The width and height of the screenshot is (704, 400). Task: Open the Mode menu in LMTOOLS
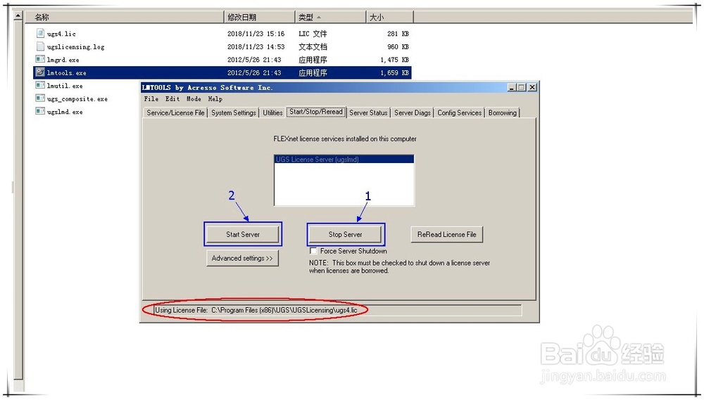194,98
